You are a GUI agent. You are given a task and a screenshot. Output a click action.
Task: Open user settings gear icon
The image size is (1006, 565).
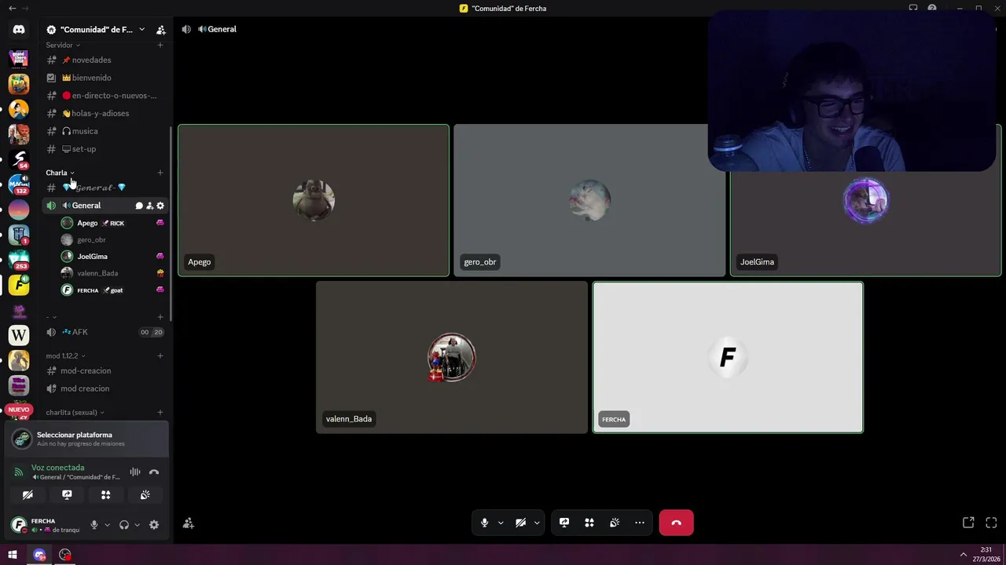click(x=154, y=525)
